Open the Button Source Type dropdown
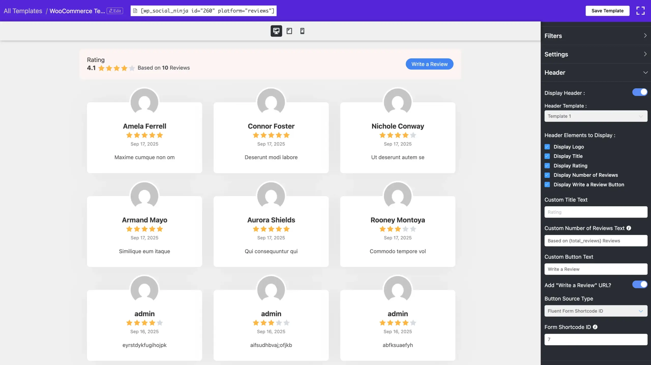Viewport: 651px width, 365px height. [x=596, y=311]
